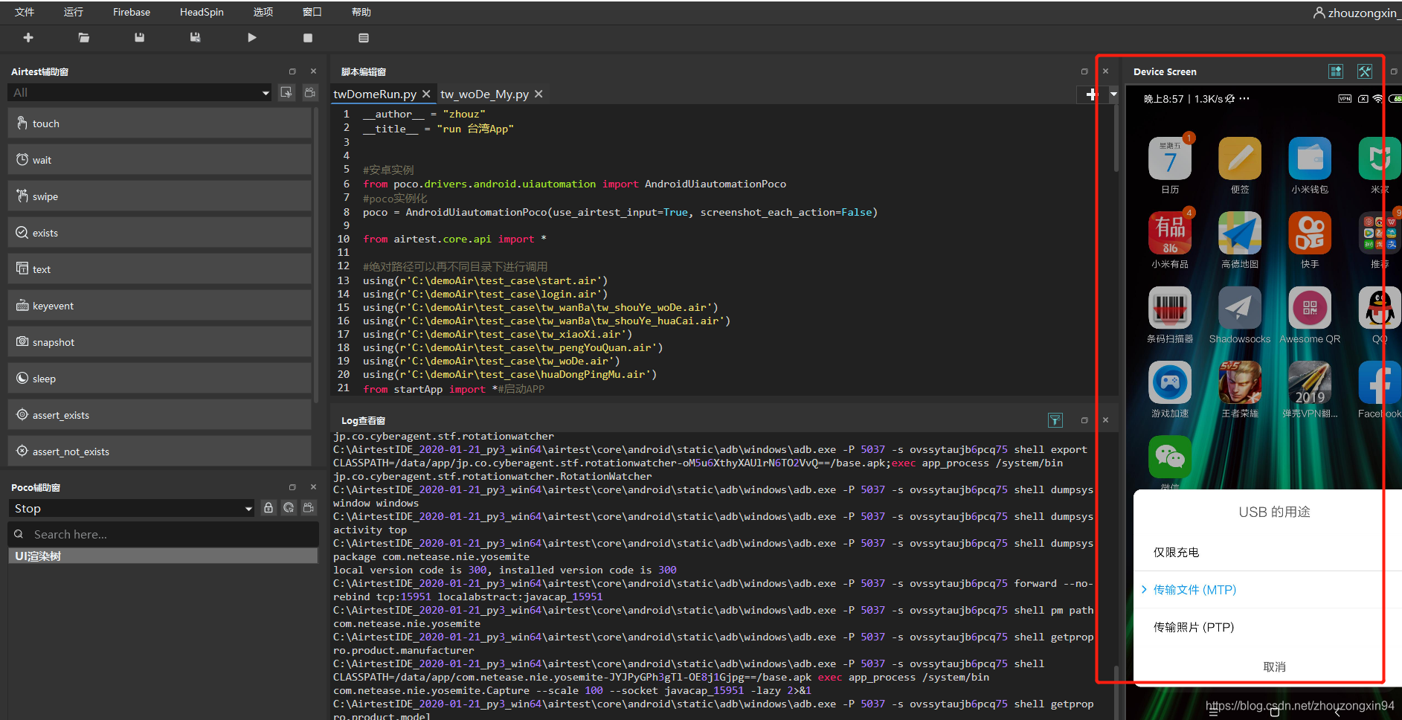
Task: Open the 选项 menu
Action: click(x=263, y=12)
